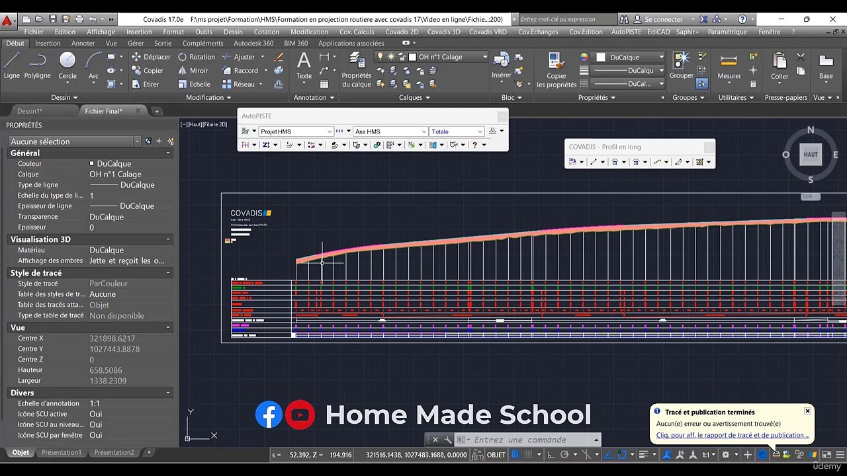Screen dimensions: 847x476
Task: Click the Insérer block tool
Action: [x=502, y=66]
